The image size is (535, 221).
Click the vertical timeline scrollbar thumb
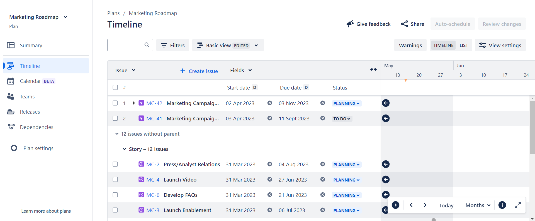coord(532,127)
